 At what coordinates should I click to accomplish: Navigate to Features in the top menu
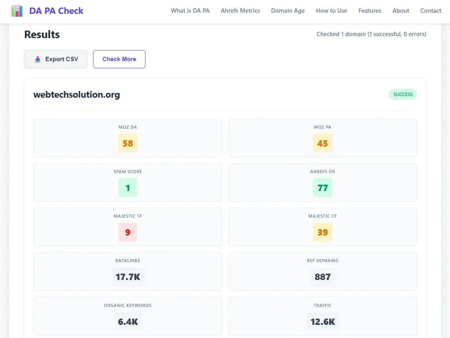coord(370,11)
